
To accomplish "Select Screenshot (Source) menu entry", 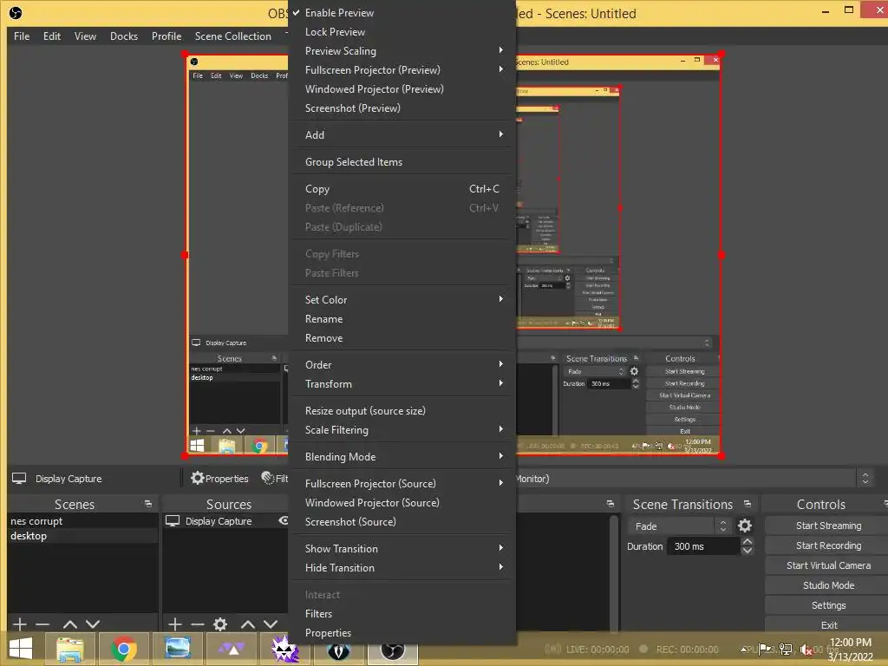I will (x=402, y=521).
